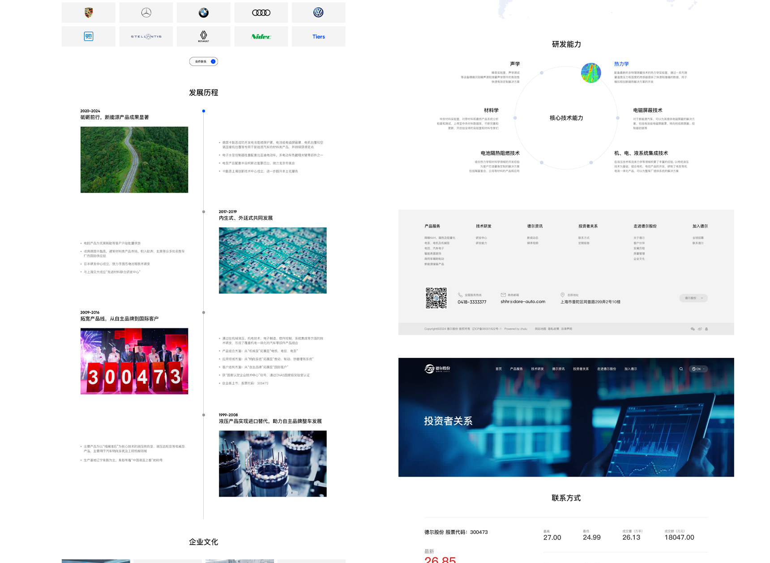Open 隐私政策 in the footer bar

point(553,329)
